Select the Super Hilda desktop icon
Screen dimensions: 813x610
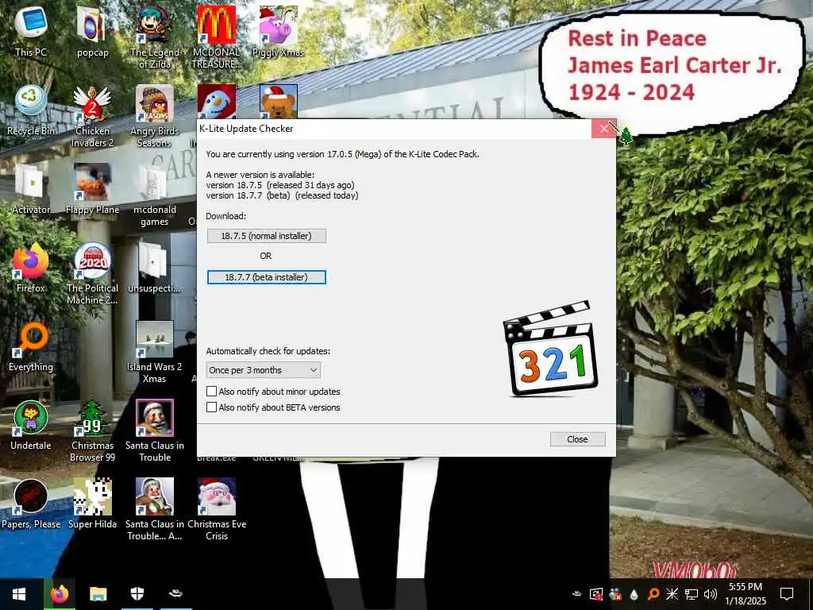[x=92, y=504]
